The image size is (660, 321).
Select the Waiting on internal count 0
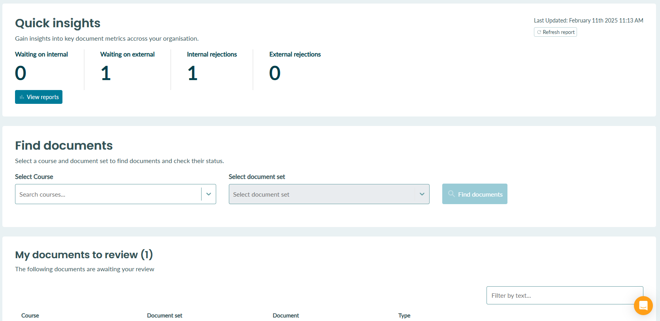point(21,73)
